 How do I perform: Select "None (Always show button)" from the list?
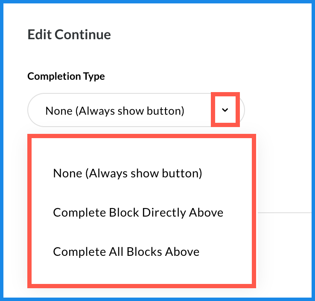[127, 173]
